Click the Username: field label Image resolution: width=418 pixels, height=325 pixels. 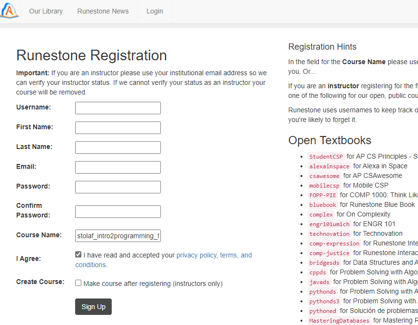[x=34, y=107]
